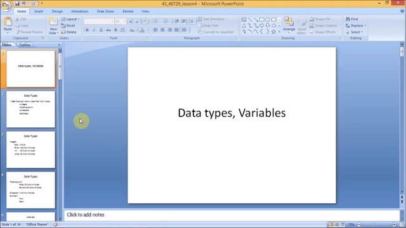
Task: Open the Animations ribbon tab
Action: (x=80, y=11)
